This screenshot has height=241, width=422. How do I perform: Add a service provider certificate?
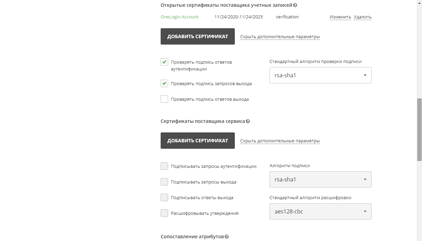coord(197,140)
